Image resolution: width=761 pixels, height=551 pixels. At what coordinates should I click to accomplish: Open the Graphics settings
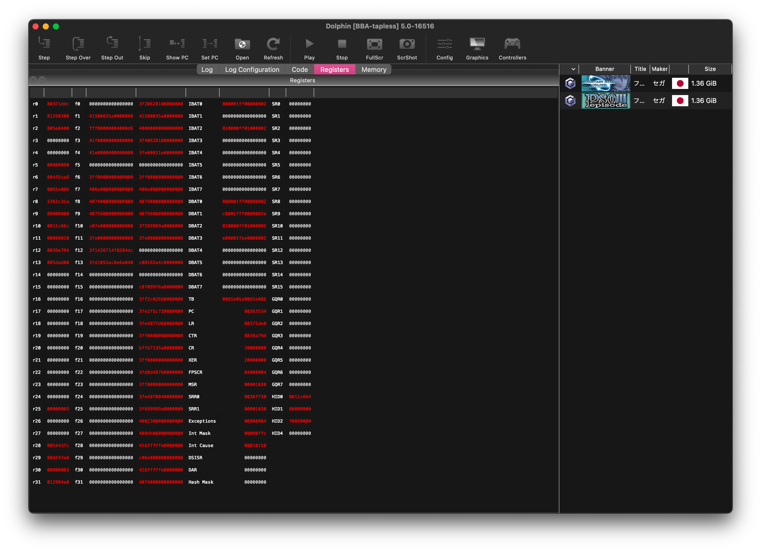[477, 44]
